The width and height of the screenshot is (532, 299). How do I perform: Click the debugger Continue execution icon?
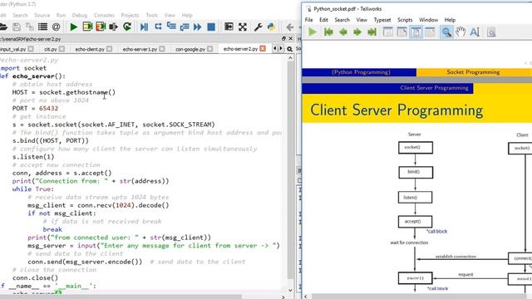point(198,27)
